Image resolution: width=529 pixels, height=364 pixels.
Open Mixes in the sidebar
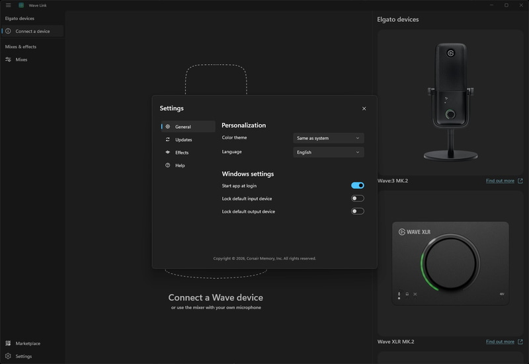point(32,59)
